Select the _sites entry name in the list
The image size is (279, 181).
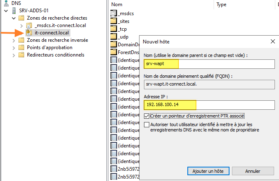pyautogui.click(x=124, y=21)
